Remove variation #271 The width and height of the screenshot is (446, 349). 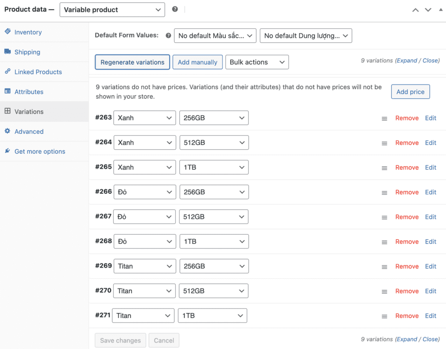click(x=407, y=316)
